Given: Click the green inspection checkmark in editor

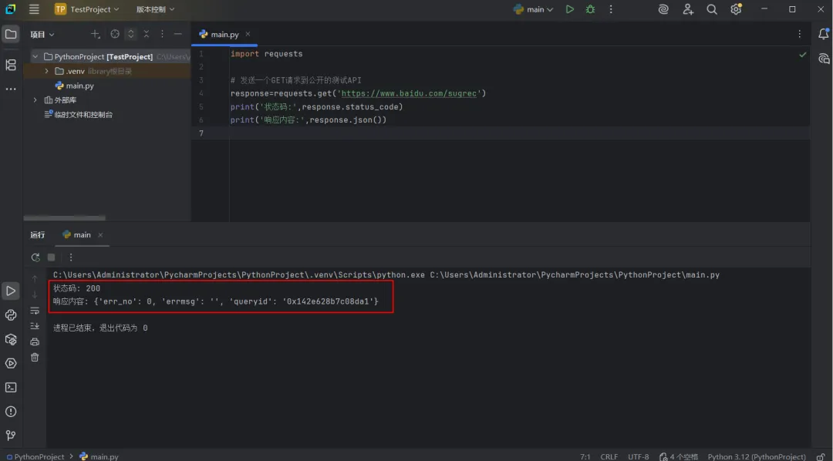Looking at the screenshot, I should tap(803, 55).
